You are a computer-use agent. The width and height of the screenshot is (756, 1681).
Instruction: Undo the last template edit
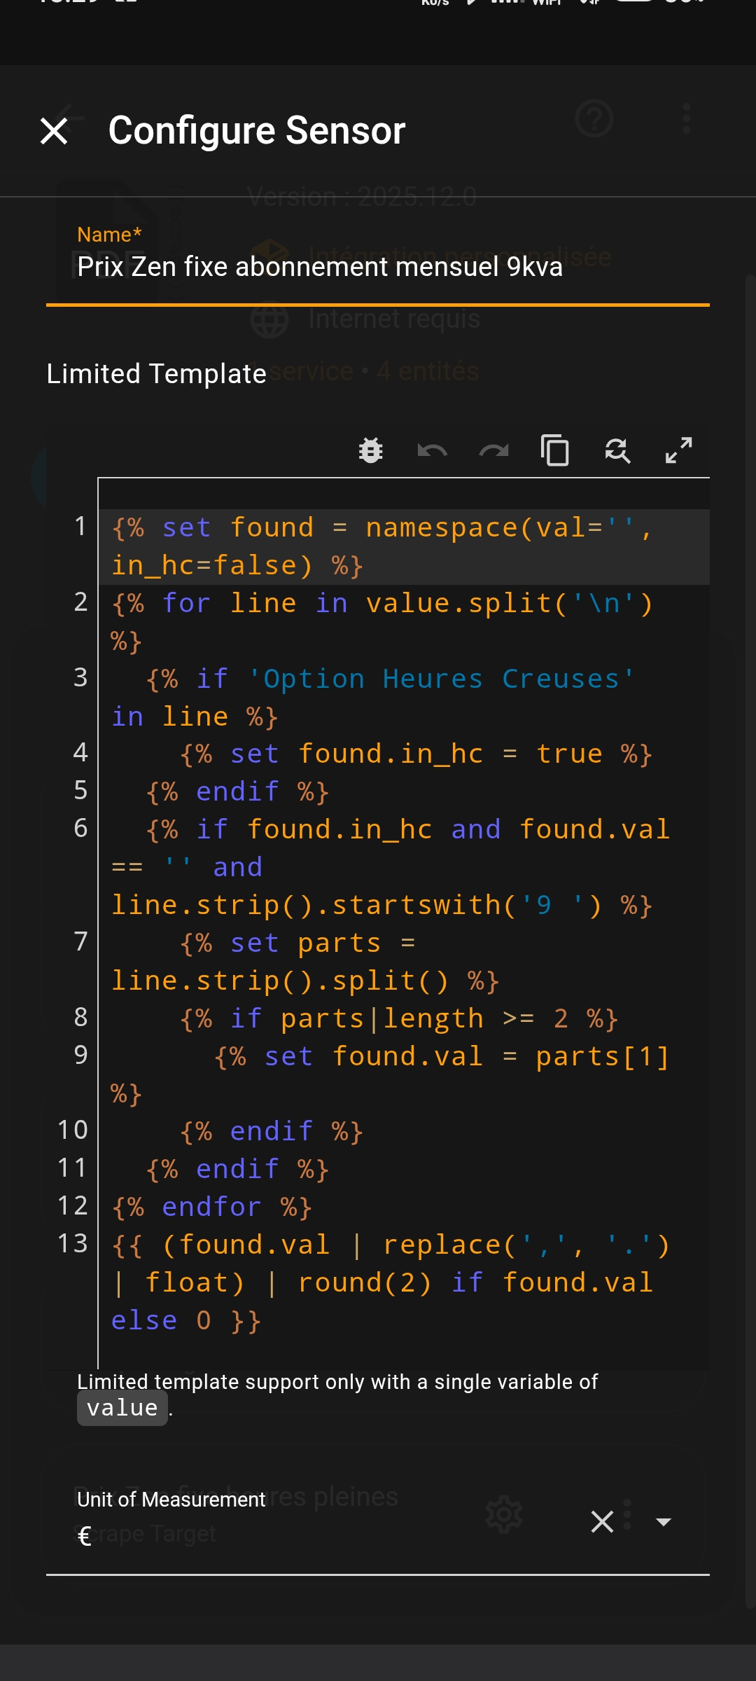[x=432, y=450]
